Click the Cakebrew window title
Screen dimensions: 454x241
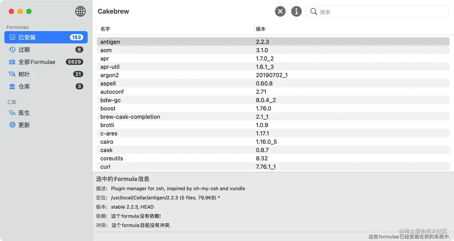pos(113,11)
